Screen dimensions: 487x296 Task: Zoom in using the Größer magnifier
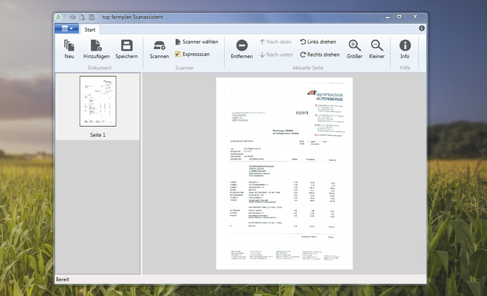(x=354, y=48)
